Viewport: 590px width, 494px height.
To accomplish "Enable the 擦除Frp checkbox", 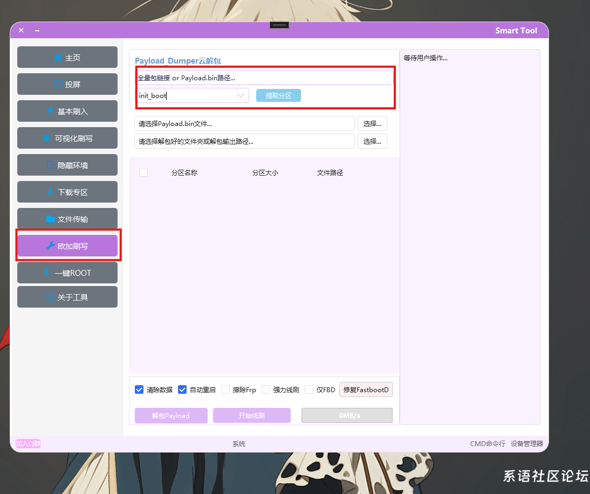I will tap(225, 389).
